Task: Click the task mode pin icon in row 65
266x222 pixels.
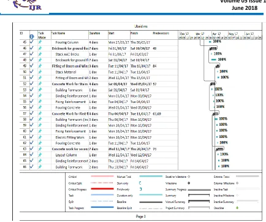Action: pos(40,161)
